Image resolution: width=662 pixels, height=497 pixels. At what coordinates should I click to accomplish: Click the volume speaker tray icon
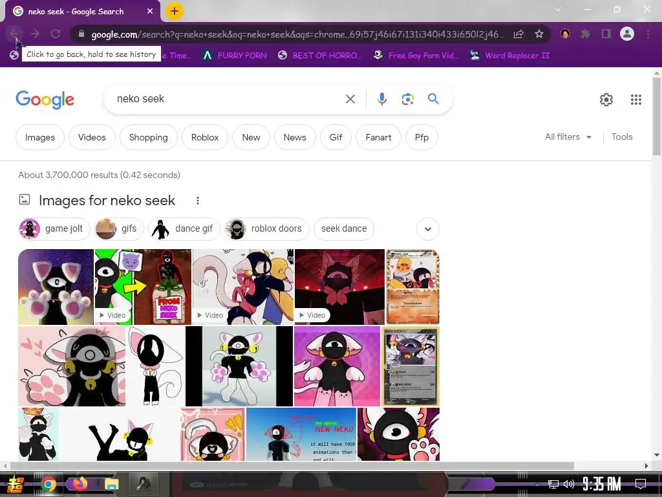(569, 484)
